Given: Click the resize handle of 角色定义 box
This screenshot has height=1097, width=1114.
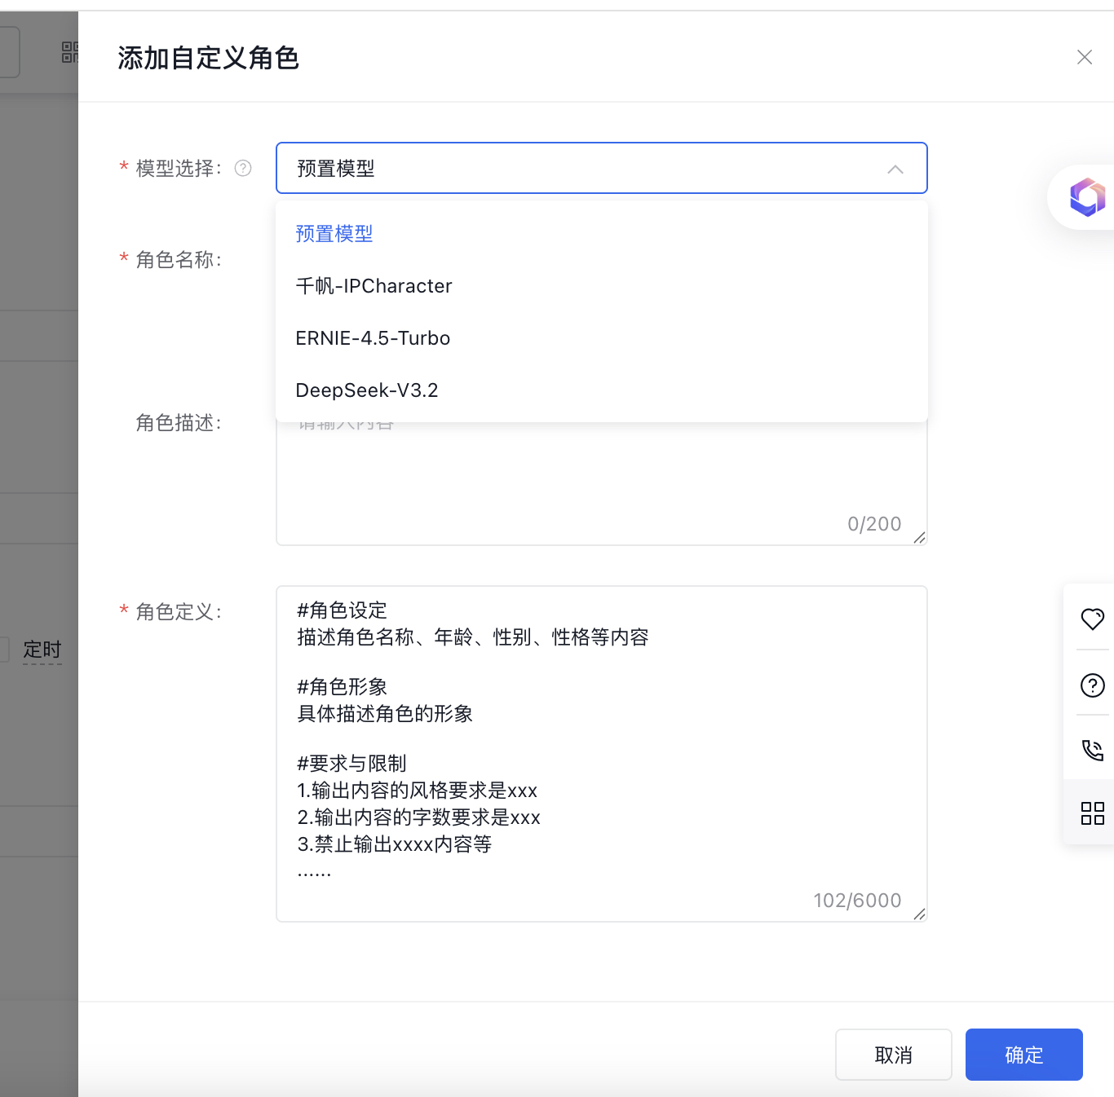Looking at the screenshot, I should 919,914.
